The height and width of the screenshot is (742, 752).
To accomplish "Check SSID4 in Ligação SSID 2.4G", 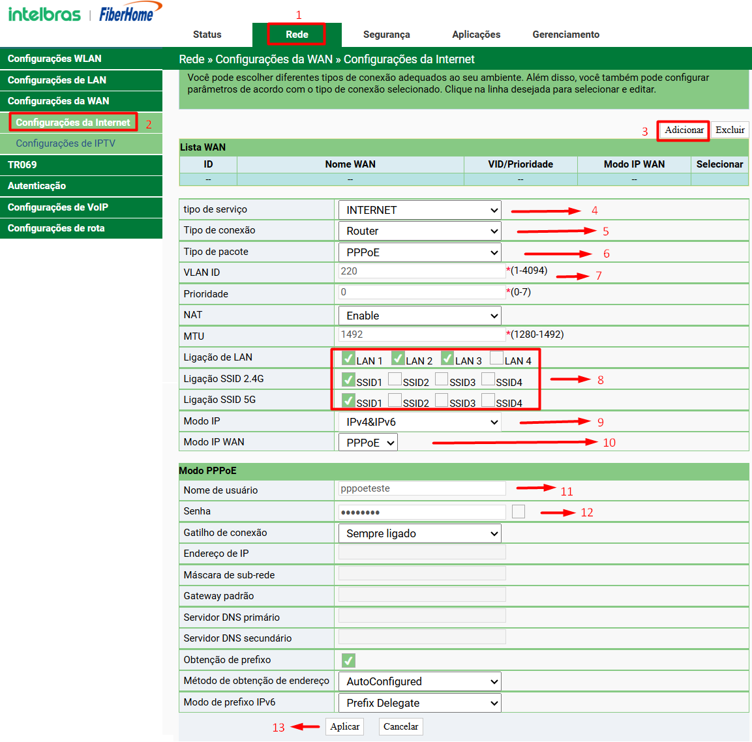I will pos(489,379).
